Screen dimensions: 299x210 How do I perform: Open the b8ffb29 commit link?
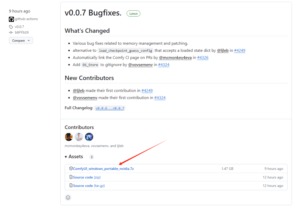(22, 32)
